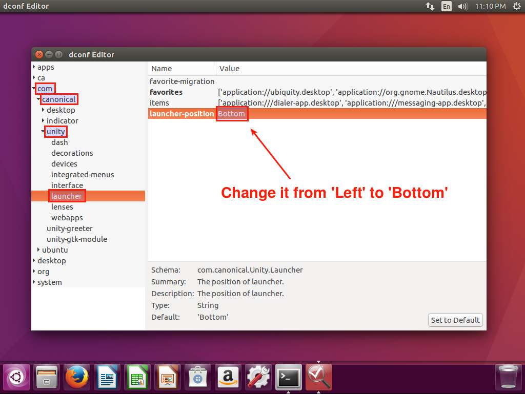525x394 pixels.
Task: Edit the Bottom value of launcher-position
Action: click(231, 113)
